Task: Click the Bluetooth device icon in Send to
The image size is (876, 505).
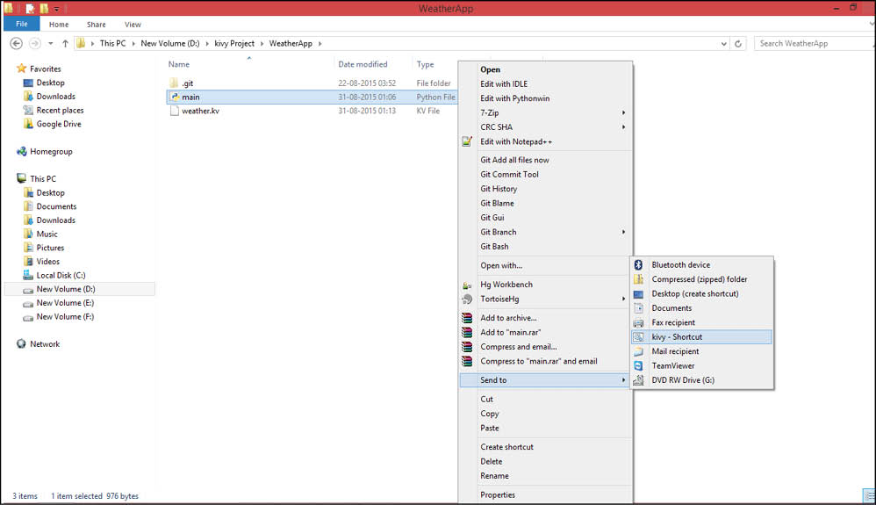Action: coord(639,265)
